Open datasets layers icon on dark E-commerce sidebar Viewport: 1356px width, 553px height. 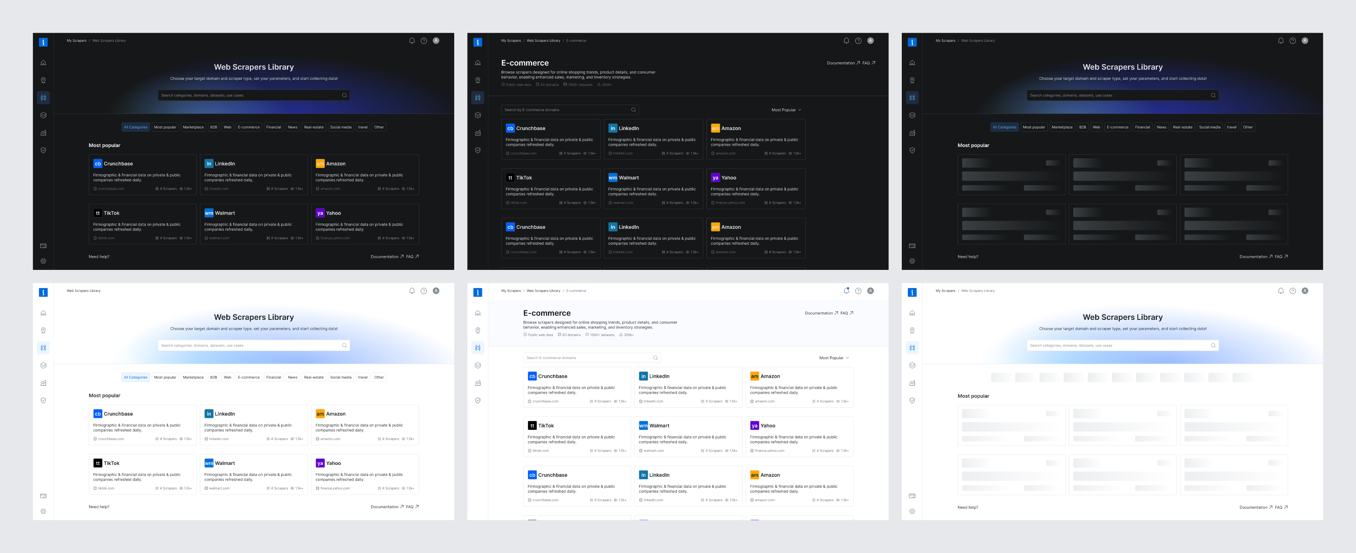click(x=477, y=115)
